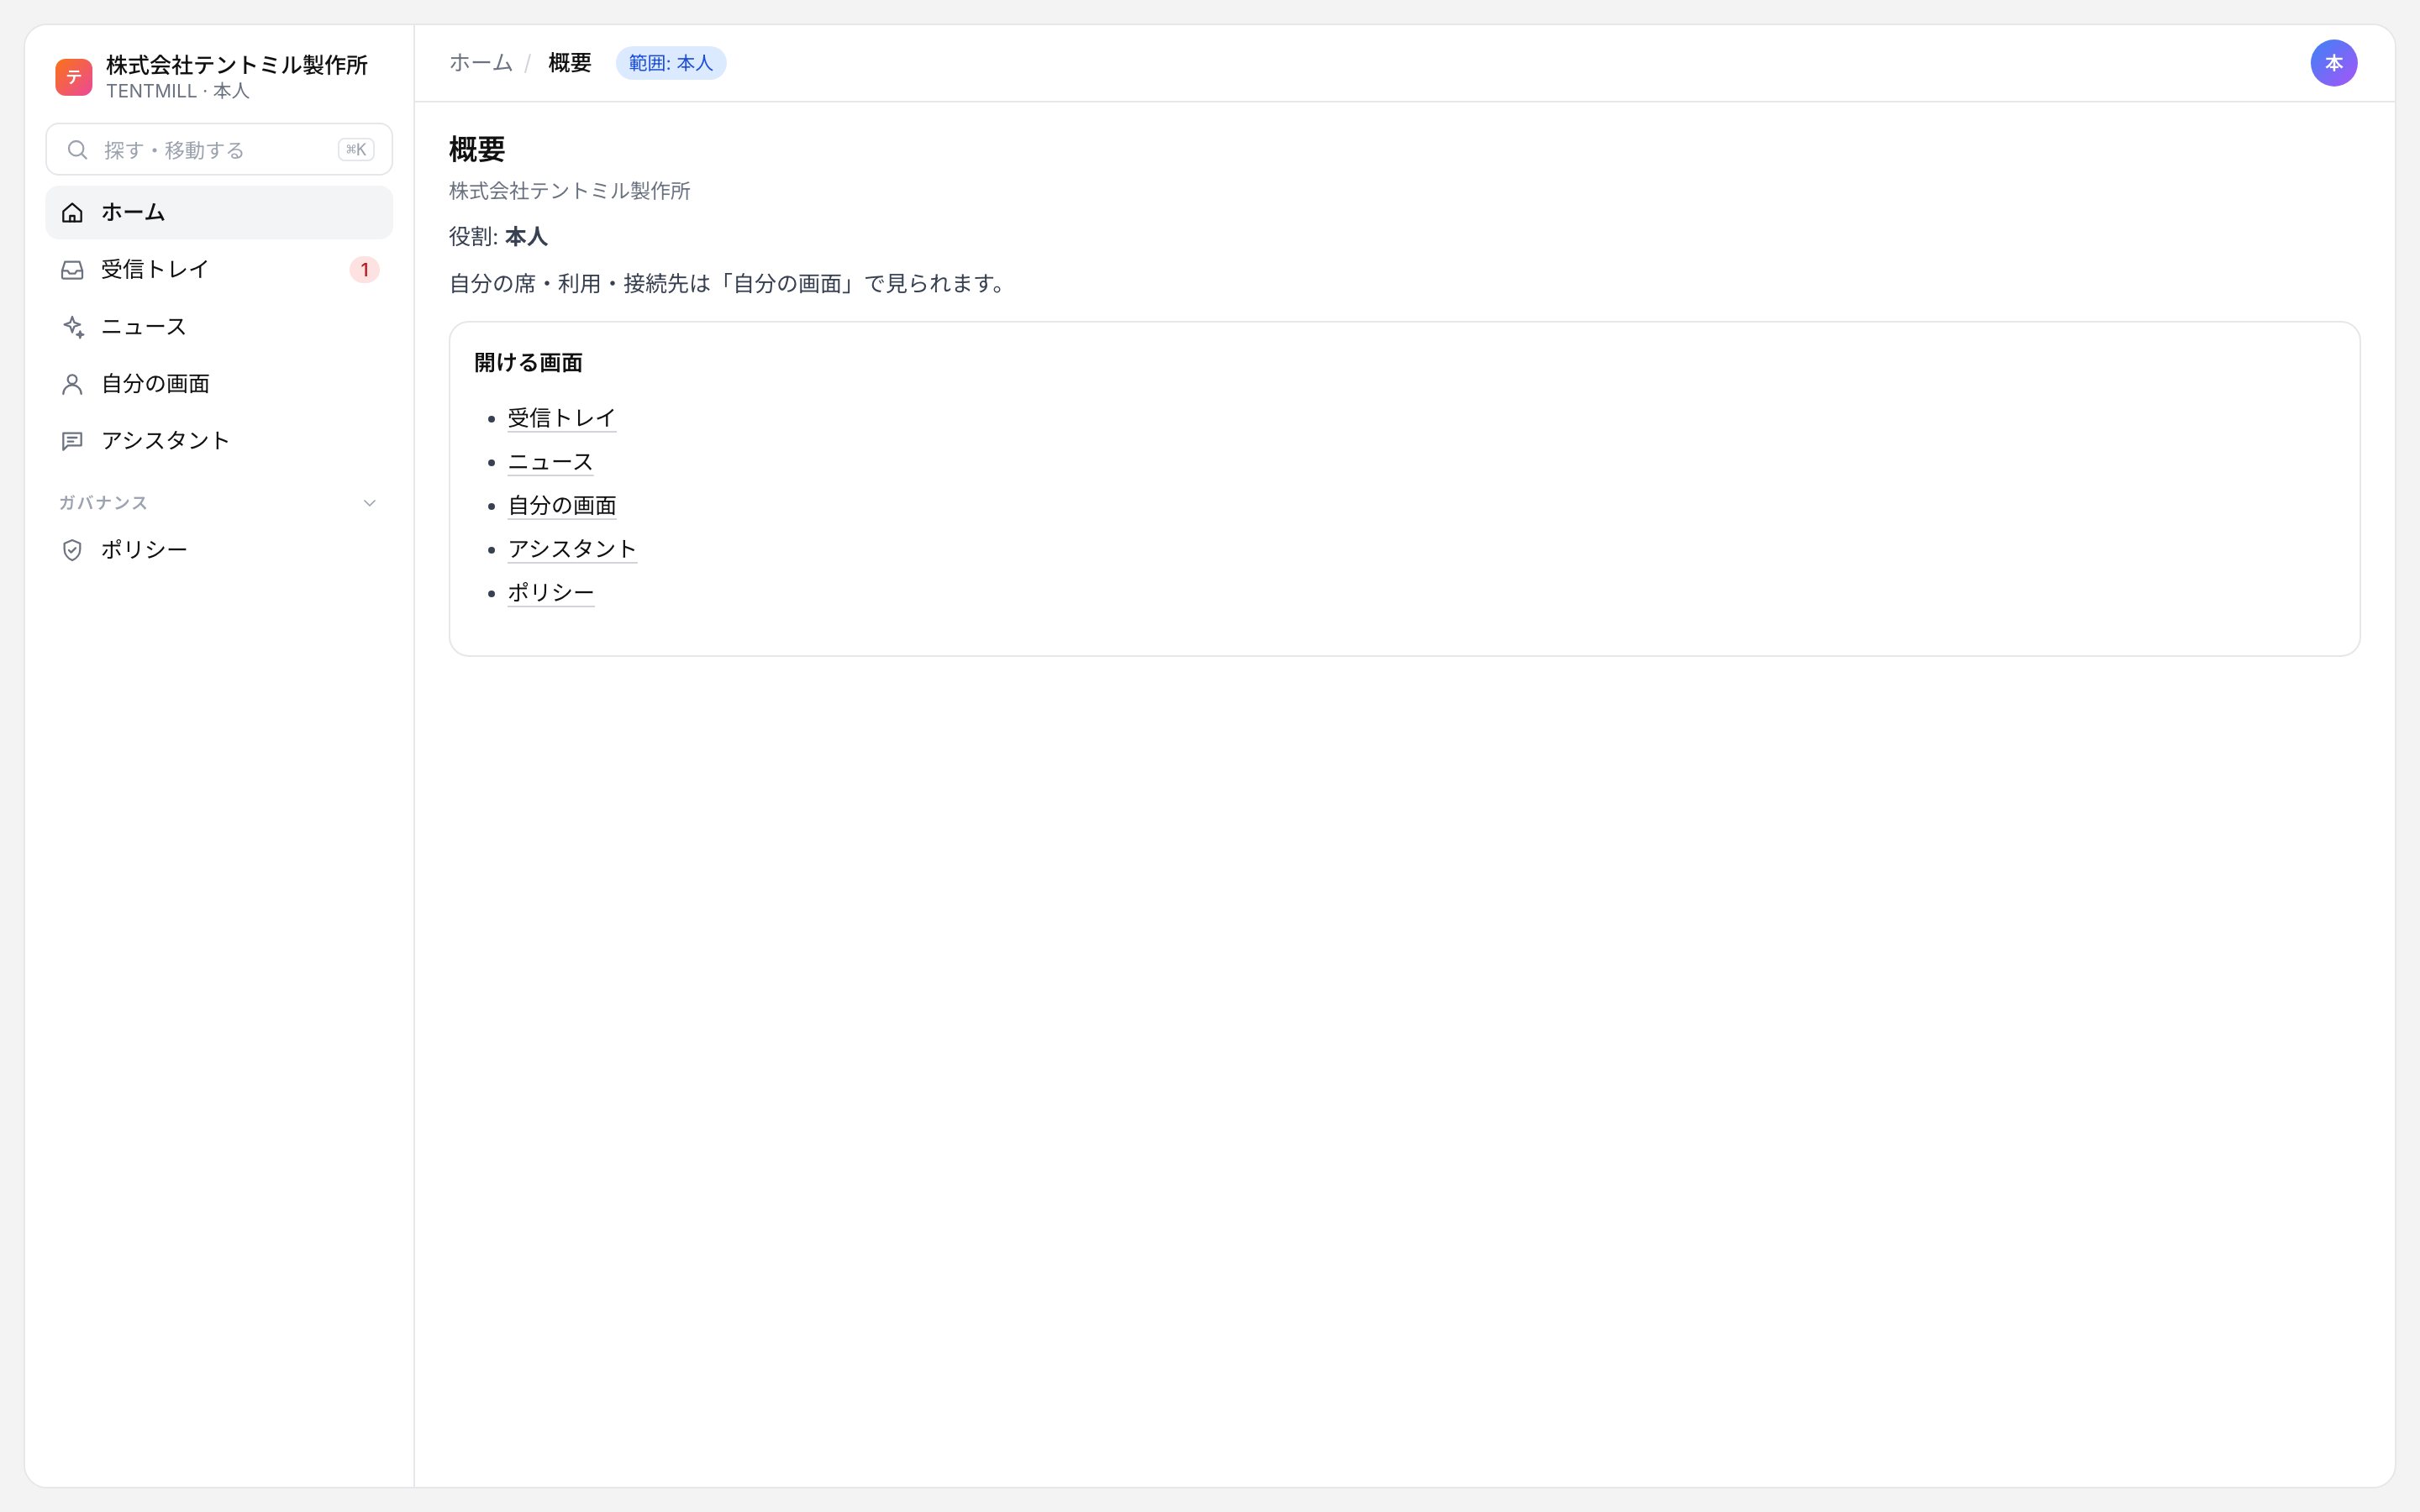Open the 受信トレイ link in the 開ける画面 card
Screen dimensions: 2420x1512
(x=562, y=418)
